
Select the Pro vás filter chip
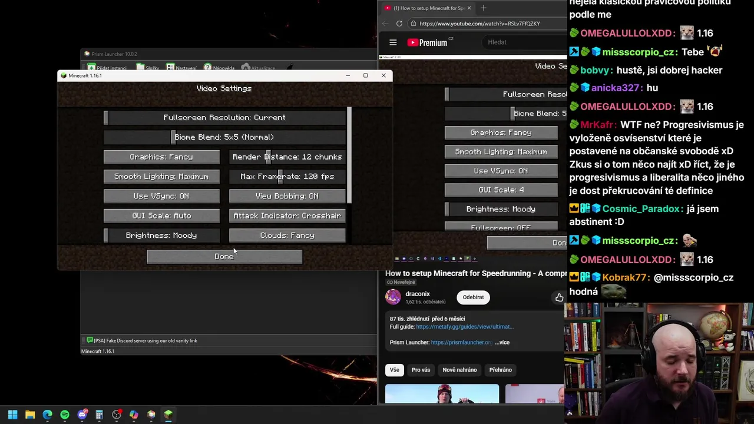pyautogui.click(x=421, y=370)
